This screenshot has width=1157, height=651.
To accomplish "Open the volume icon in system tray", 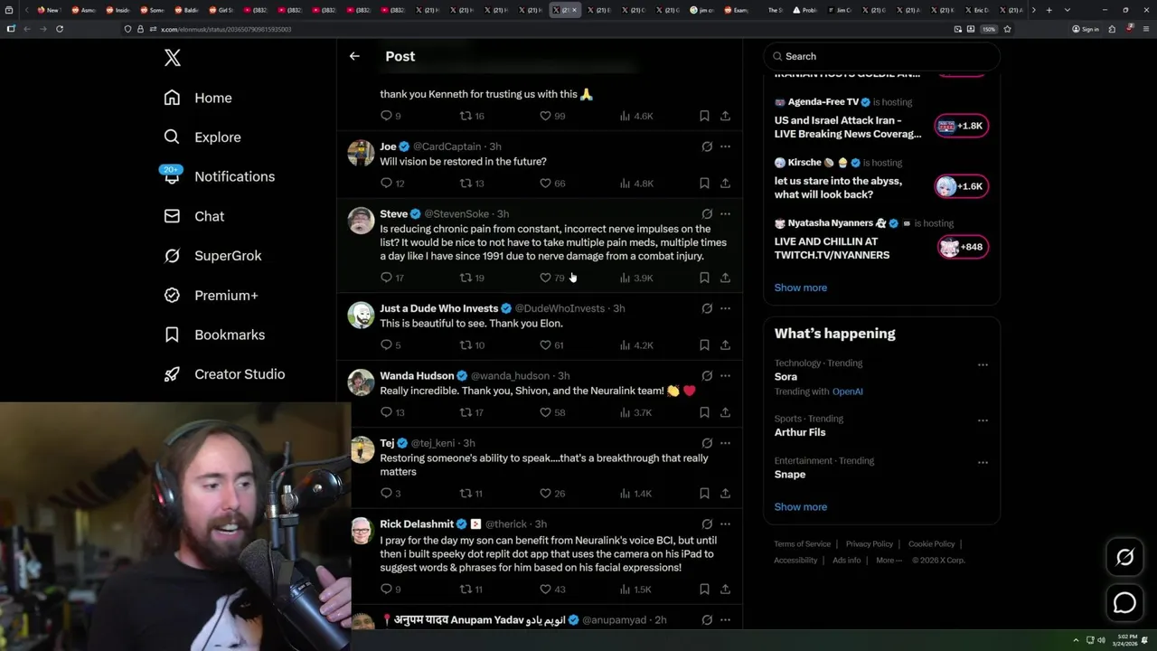I will coord(1100,640).
